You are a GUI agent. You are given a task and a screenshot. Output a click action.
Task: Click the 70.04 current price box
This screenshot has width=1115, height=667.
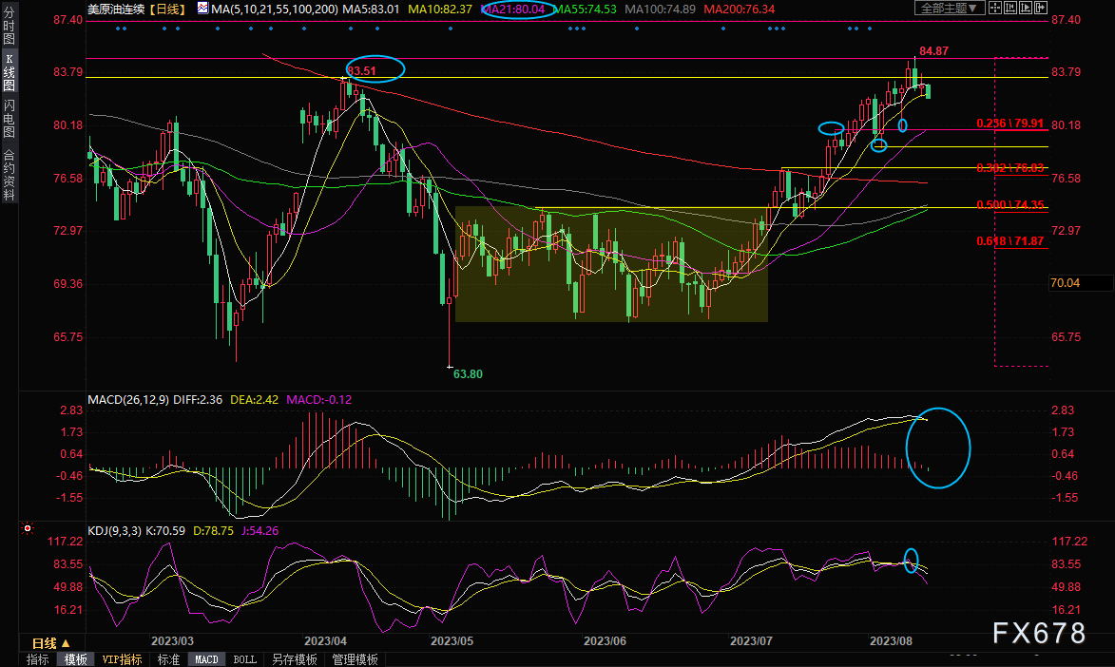1081,283
